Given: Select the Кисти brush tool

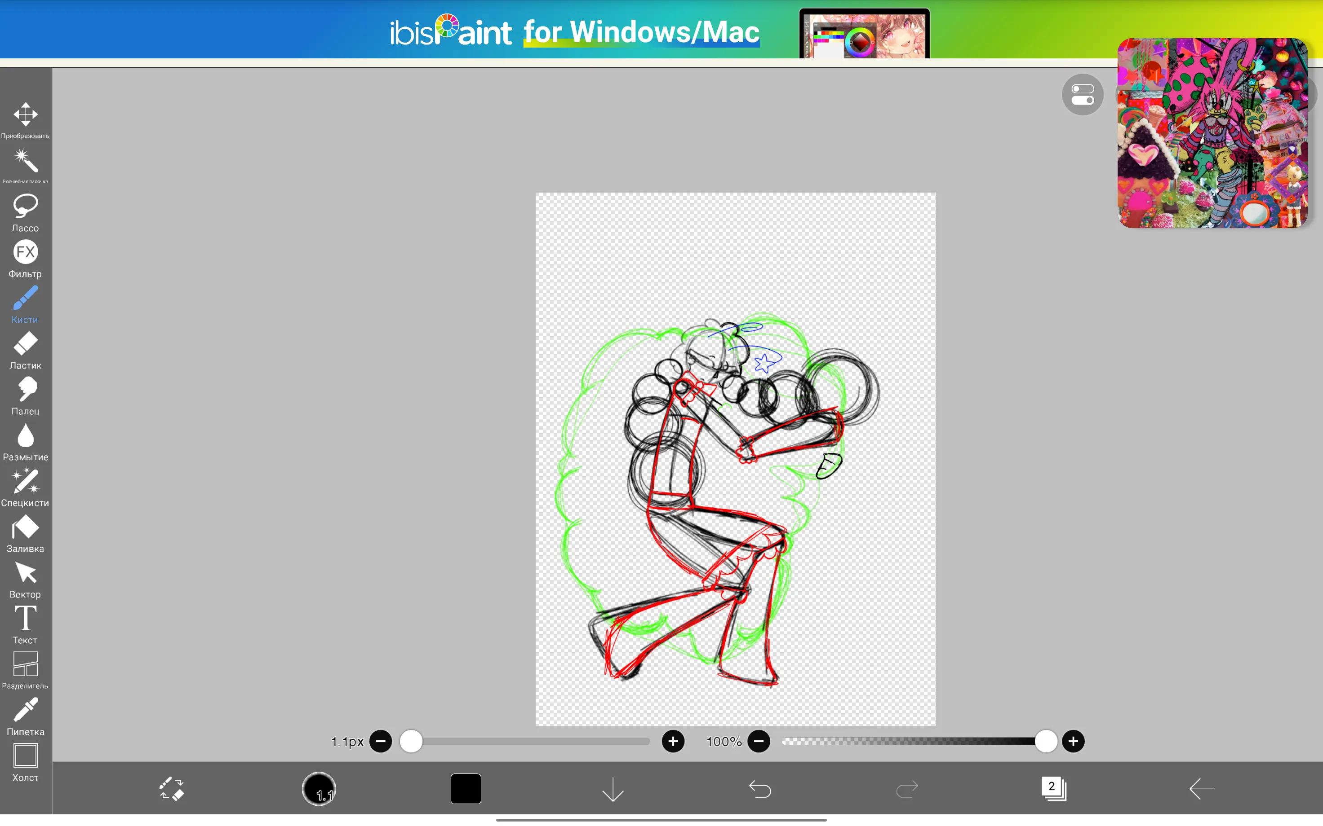Looking at the screenshot, I should click(x=25, y=304).
